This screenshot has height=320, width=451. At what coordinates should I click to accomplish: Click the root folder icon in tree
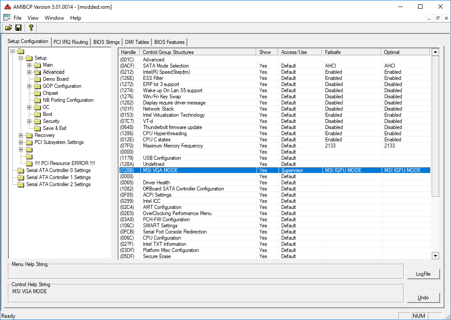click(x=21, y=51)
